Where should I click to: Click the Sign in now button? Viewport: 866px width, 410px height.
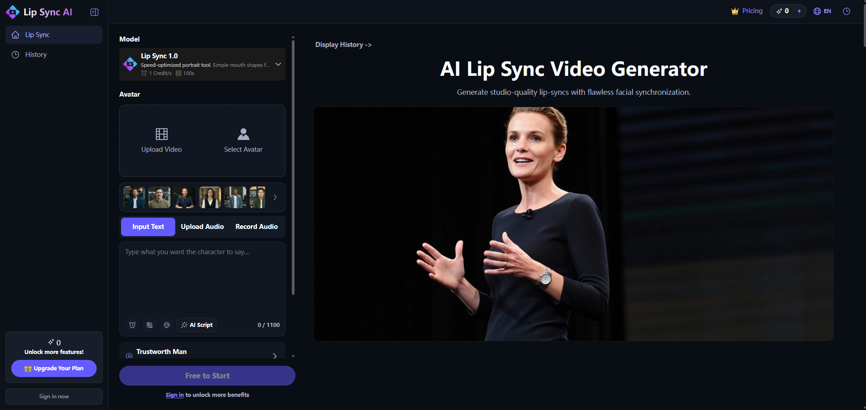[x=54, y=396]
